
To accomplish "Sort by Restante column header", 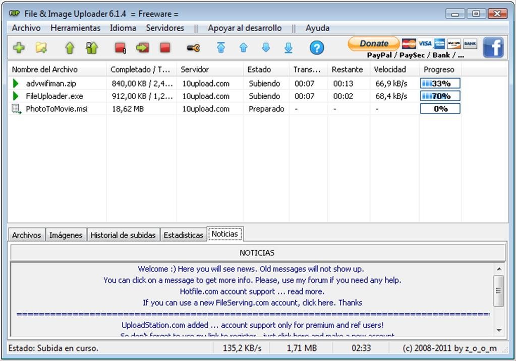I will click(x=349, y=69).
